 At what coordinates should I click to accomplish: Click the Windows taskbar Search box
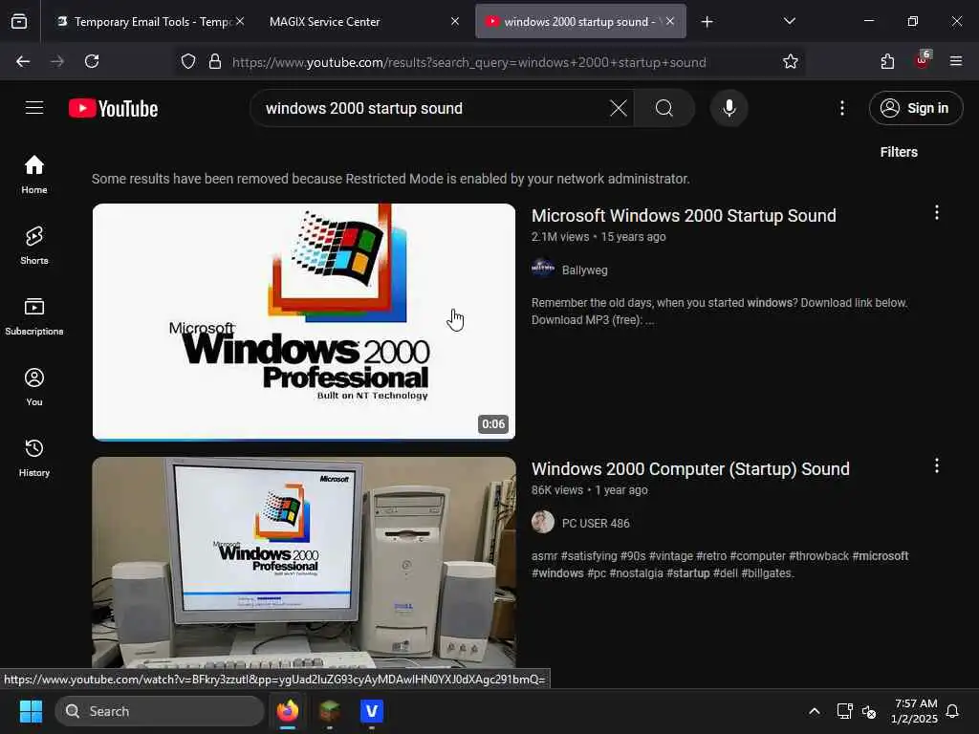coord(160,711)
